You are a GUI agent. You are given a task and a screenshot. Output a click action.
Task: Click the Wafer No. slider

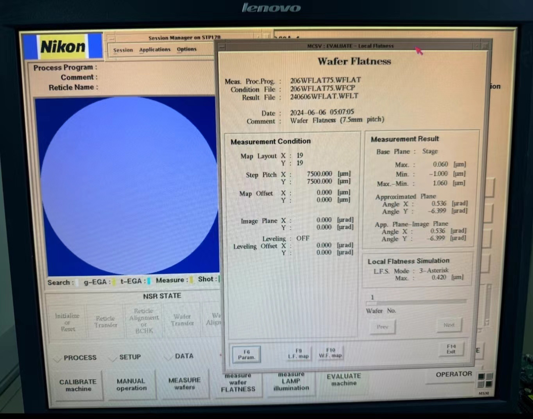(x=416, y=302)
